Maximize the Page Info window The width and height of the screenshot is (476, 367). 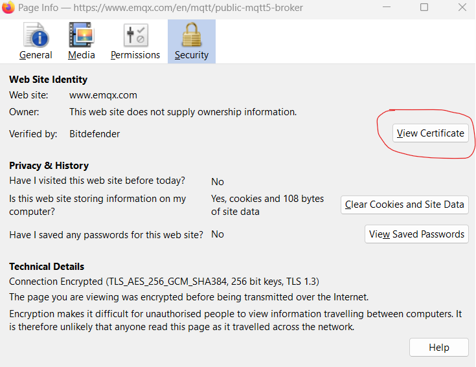[x=424, y=7]
